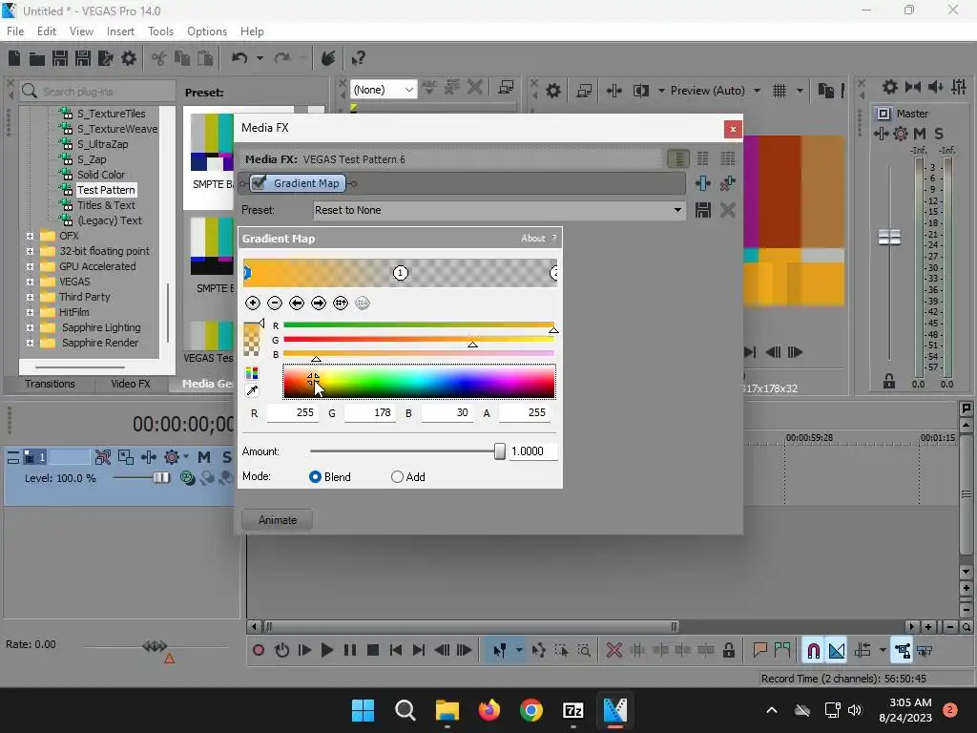Click Video Preview properties gear icon

553,91
